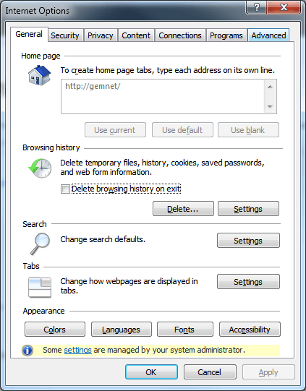Screen dimensions: 306x391
Task: Select the General tab
Action: click(29, 34)
